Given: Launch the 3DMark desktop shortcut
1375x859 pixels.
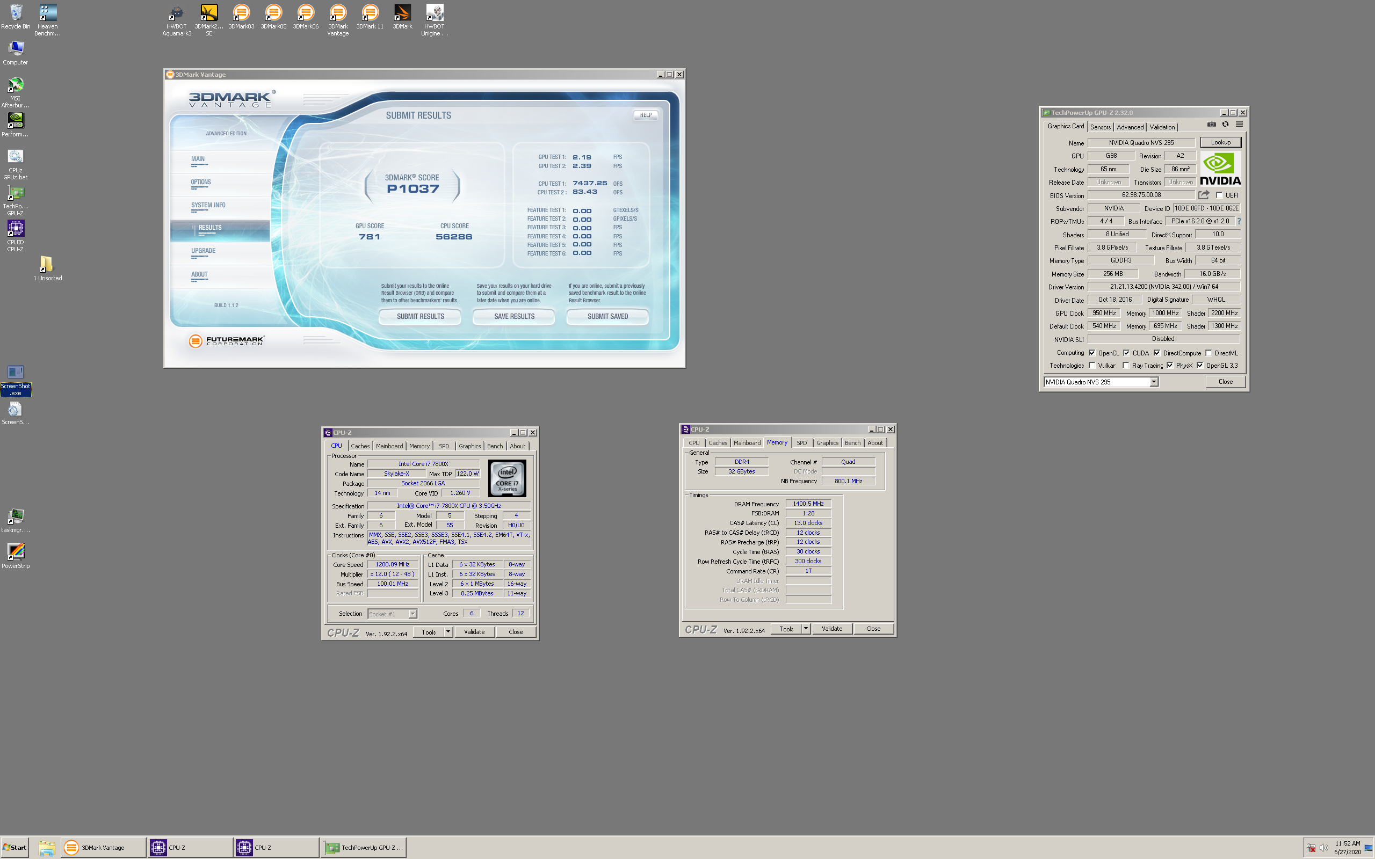Looking at the screenshot, I should (402, 17).
